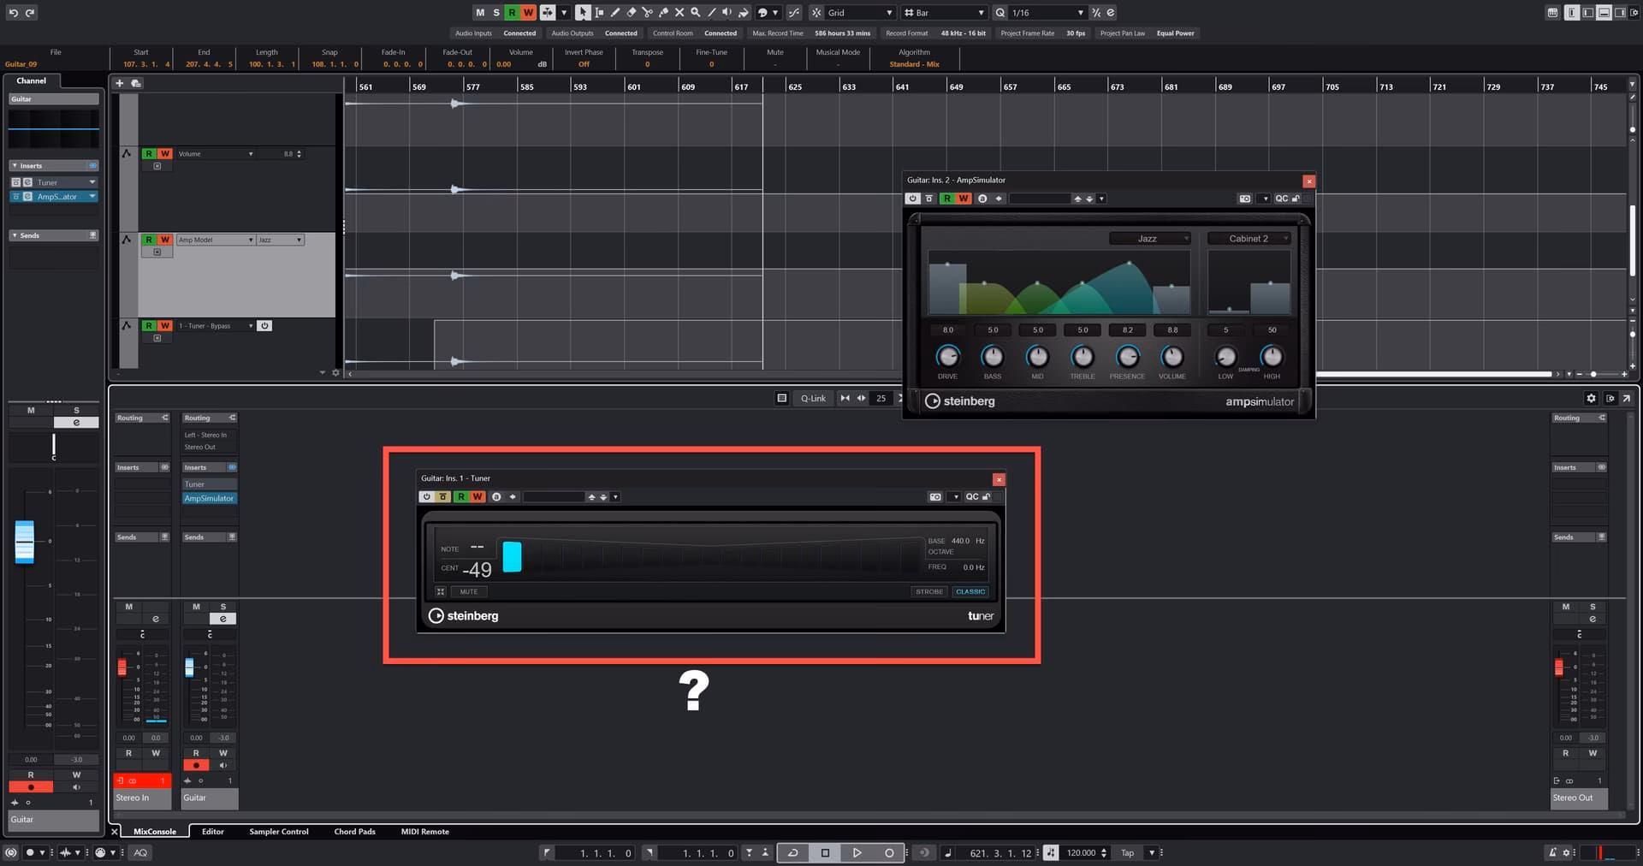Screen dimensions: 1643x866
Task: Toggle the Mute button on the Tuner
Action: [469, 591]
